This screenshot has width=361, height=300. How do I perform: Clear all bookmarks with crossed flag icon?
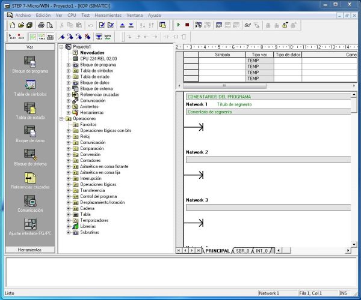[87, 37]
